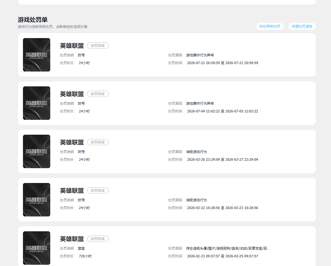
Task: Click reason 游戏操作行为异常 on 2026-07-04 card
Action: [x=200, y=103]
